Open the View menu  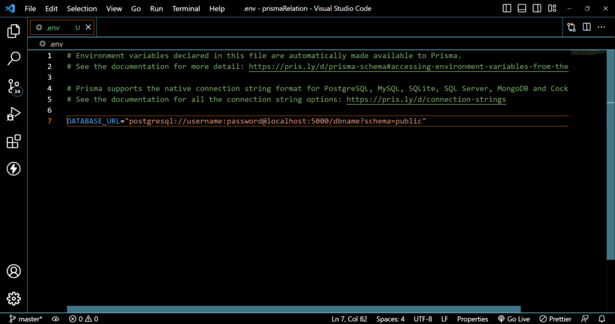click(x=114, y=8)
